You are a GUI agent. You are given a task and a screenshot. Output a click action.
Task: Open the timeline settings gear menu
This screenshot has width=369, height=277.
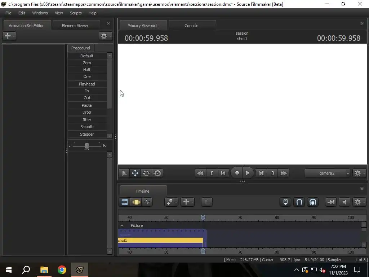tap(359, 202)
